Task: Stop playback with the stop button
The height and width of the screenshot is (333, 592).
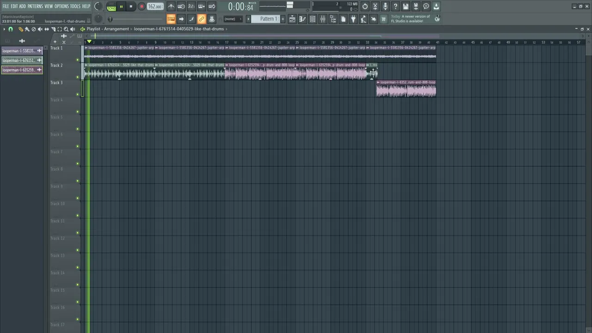Action: (x=131, y=6)
